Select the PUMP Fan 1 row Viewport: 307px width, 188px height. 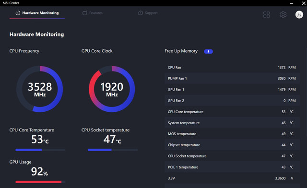point(232,78)
